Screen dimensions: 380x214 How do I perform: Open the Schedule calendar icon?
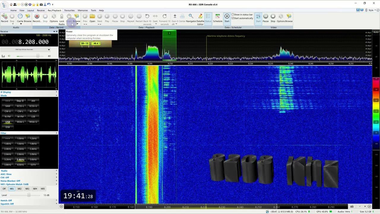(218, 17)
